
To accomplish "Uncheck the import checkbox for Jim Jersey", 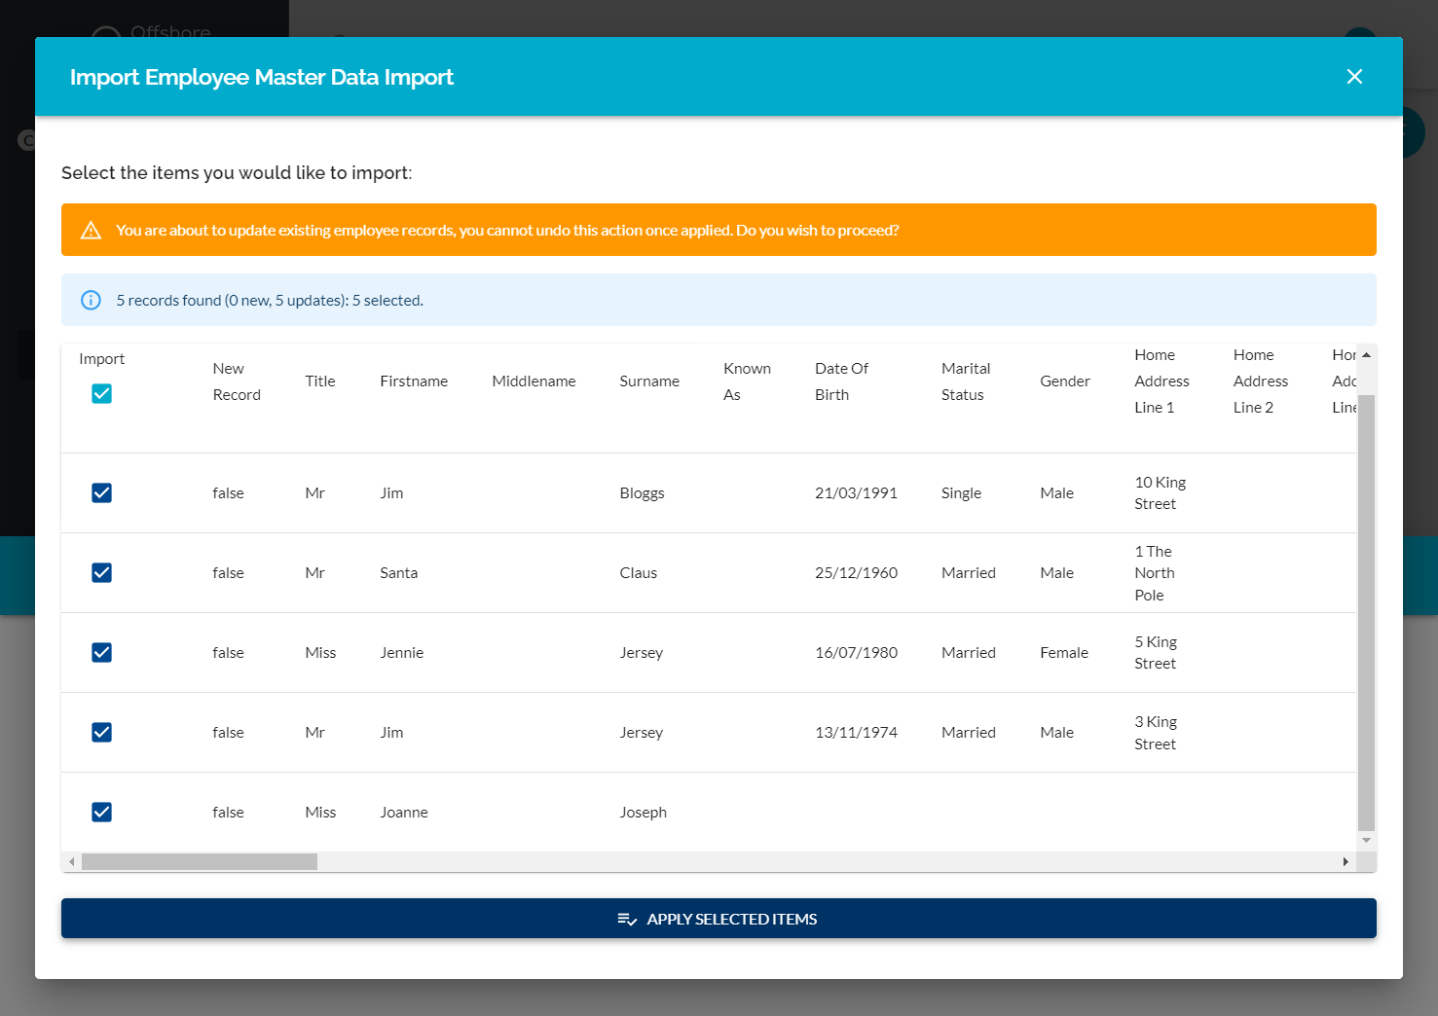I will point(101,733).
